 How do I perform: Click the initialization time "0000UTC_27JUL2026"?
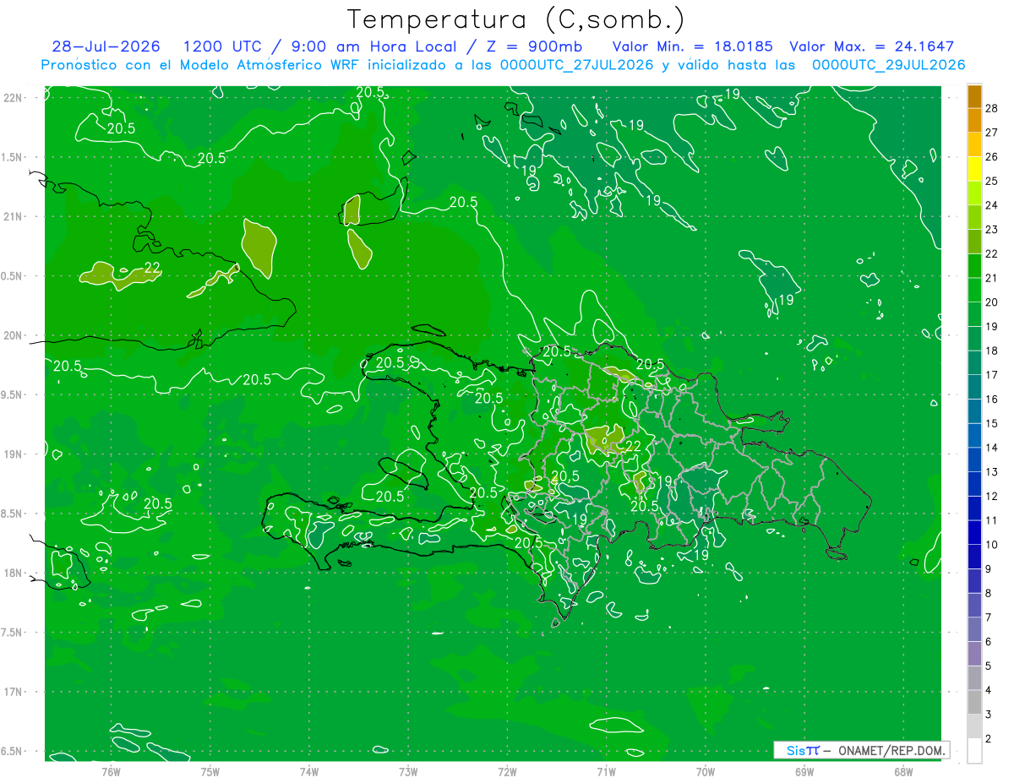(577, 65)
